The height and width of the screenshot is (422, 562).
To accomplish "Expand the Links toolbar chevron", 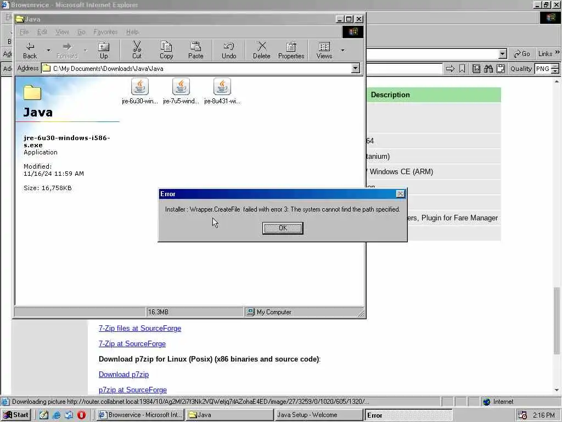I will click(558, 52).
